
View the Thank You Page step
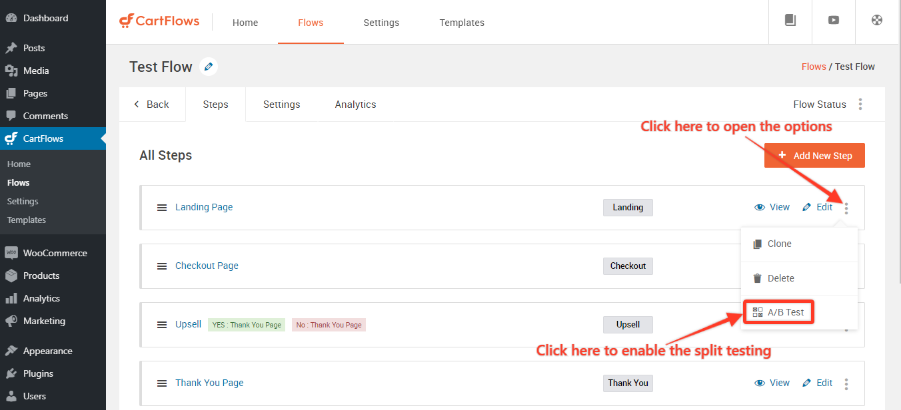click(x=772, y=383)
